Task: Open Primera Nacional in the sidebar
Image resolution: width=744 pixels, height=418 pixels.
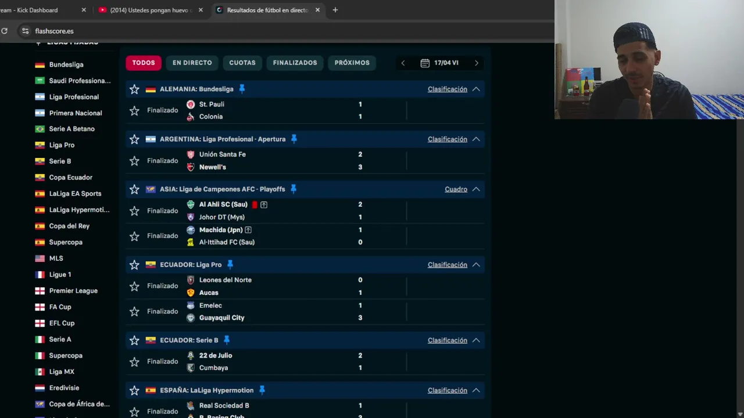Action: pyautogui.click(x=76, y=113)
